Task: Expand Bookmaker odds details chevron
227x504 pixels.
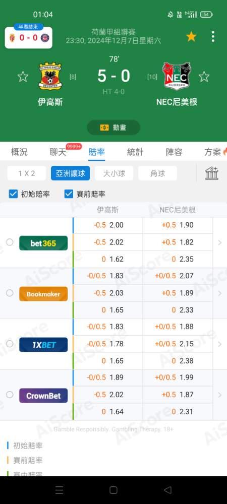Action: tap(220, 293)
